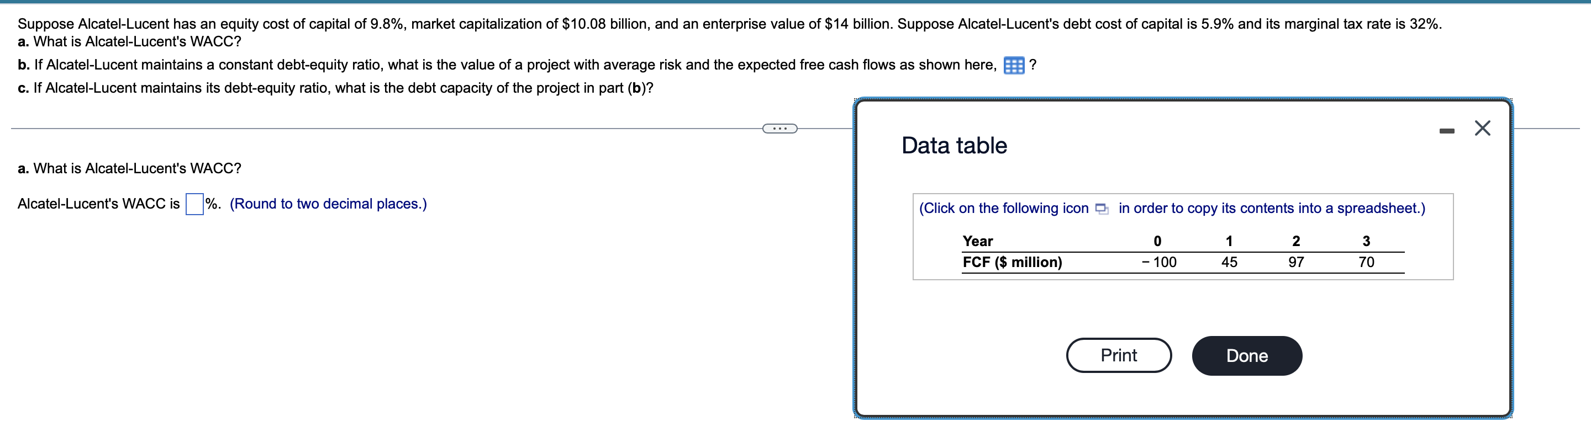Open the data table icon in part b

tap(1014, 66)
